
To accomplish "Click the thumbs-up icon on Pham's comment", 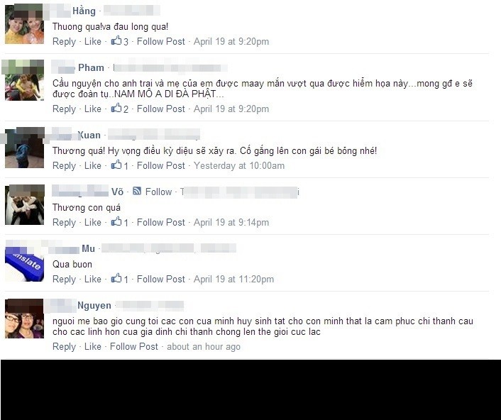I will point(116,108).
